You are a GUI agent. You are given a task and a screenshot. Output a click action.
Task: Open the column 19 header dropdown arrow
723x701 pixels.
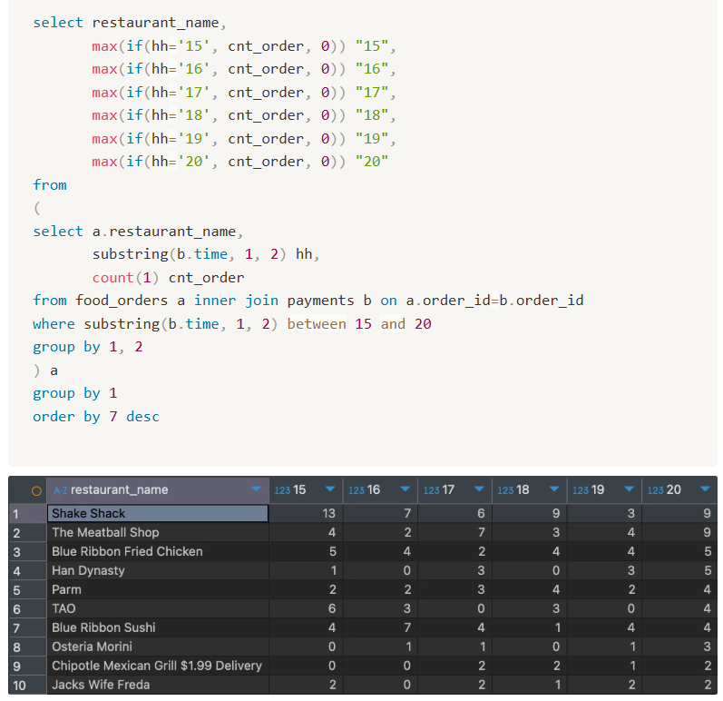(x=629, y=489)
